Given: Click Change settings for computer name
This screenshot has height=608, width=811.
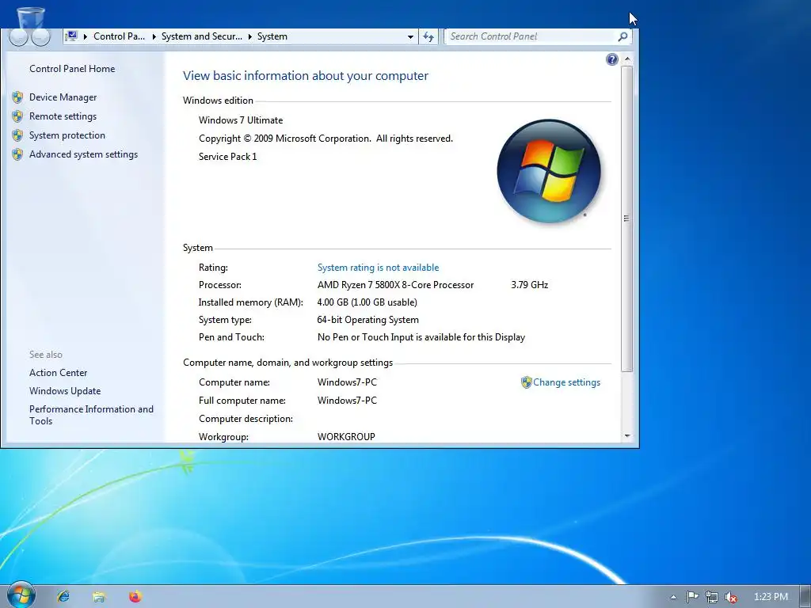Looking at the screenshot, I should [566, 382].
